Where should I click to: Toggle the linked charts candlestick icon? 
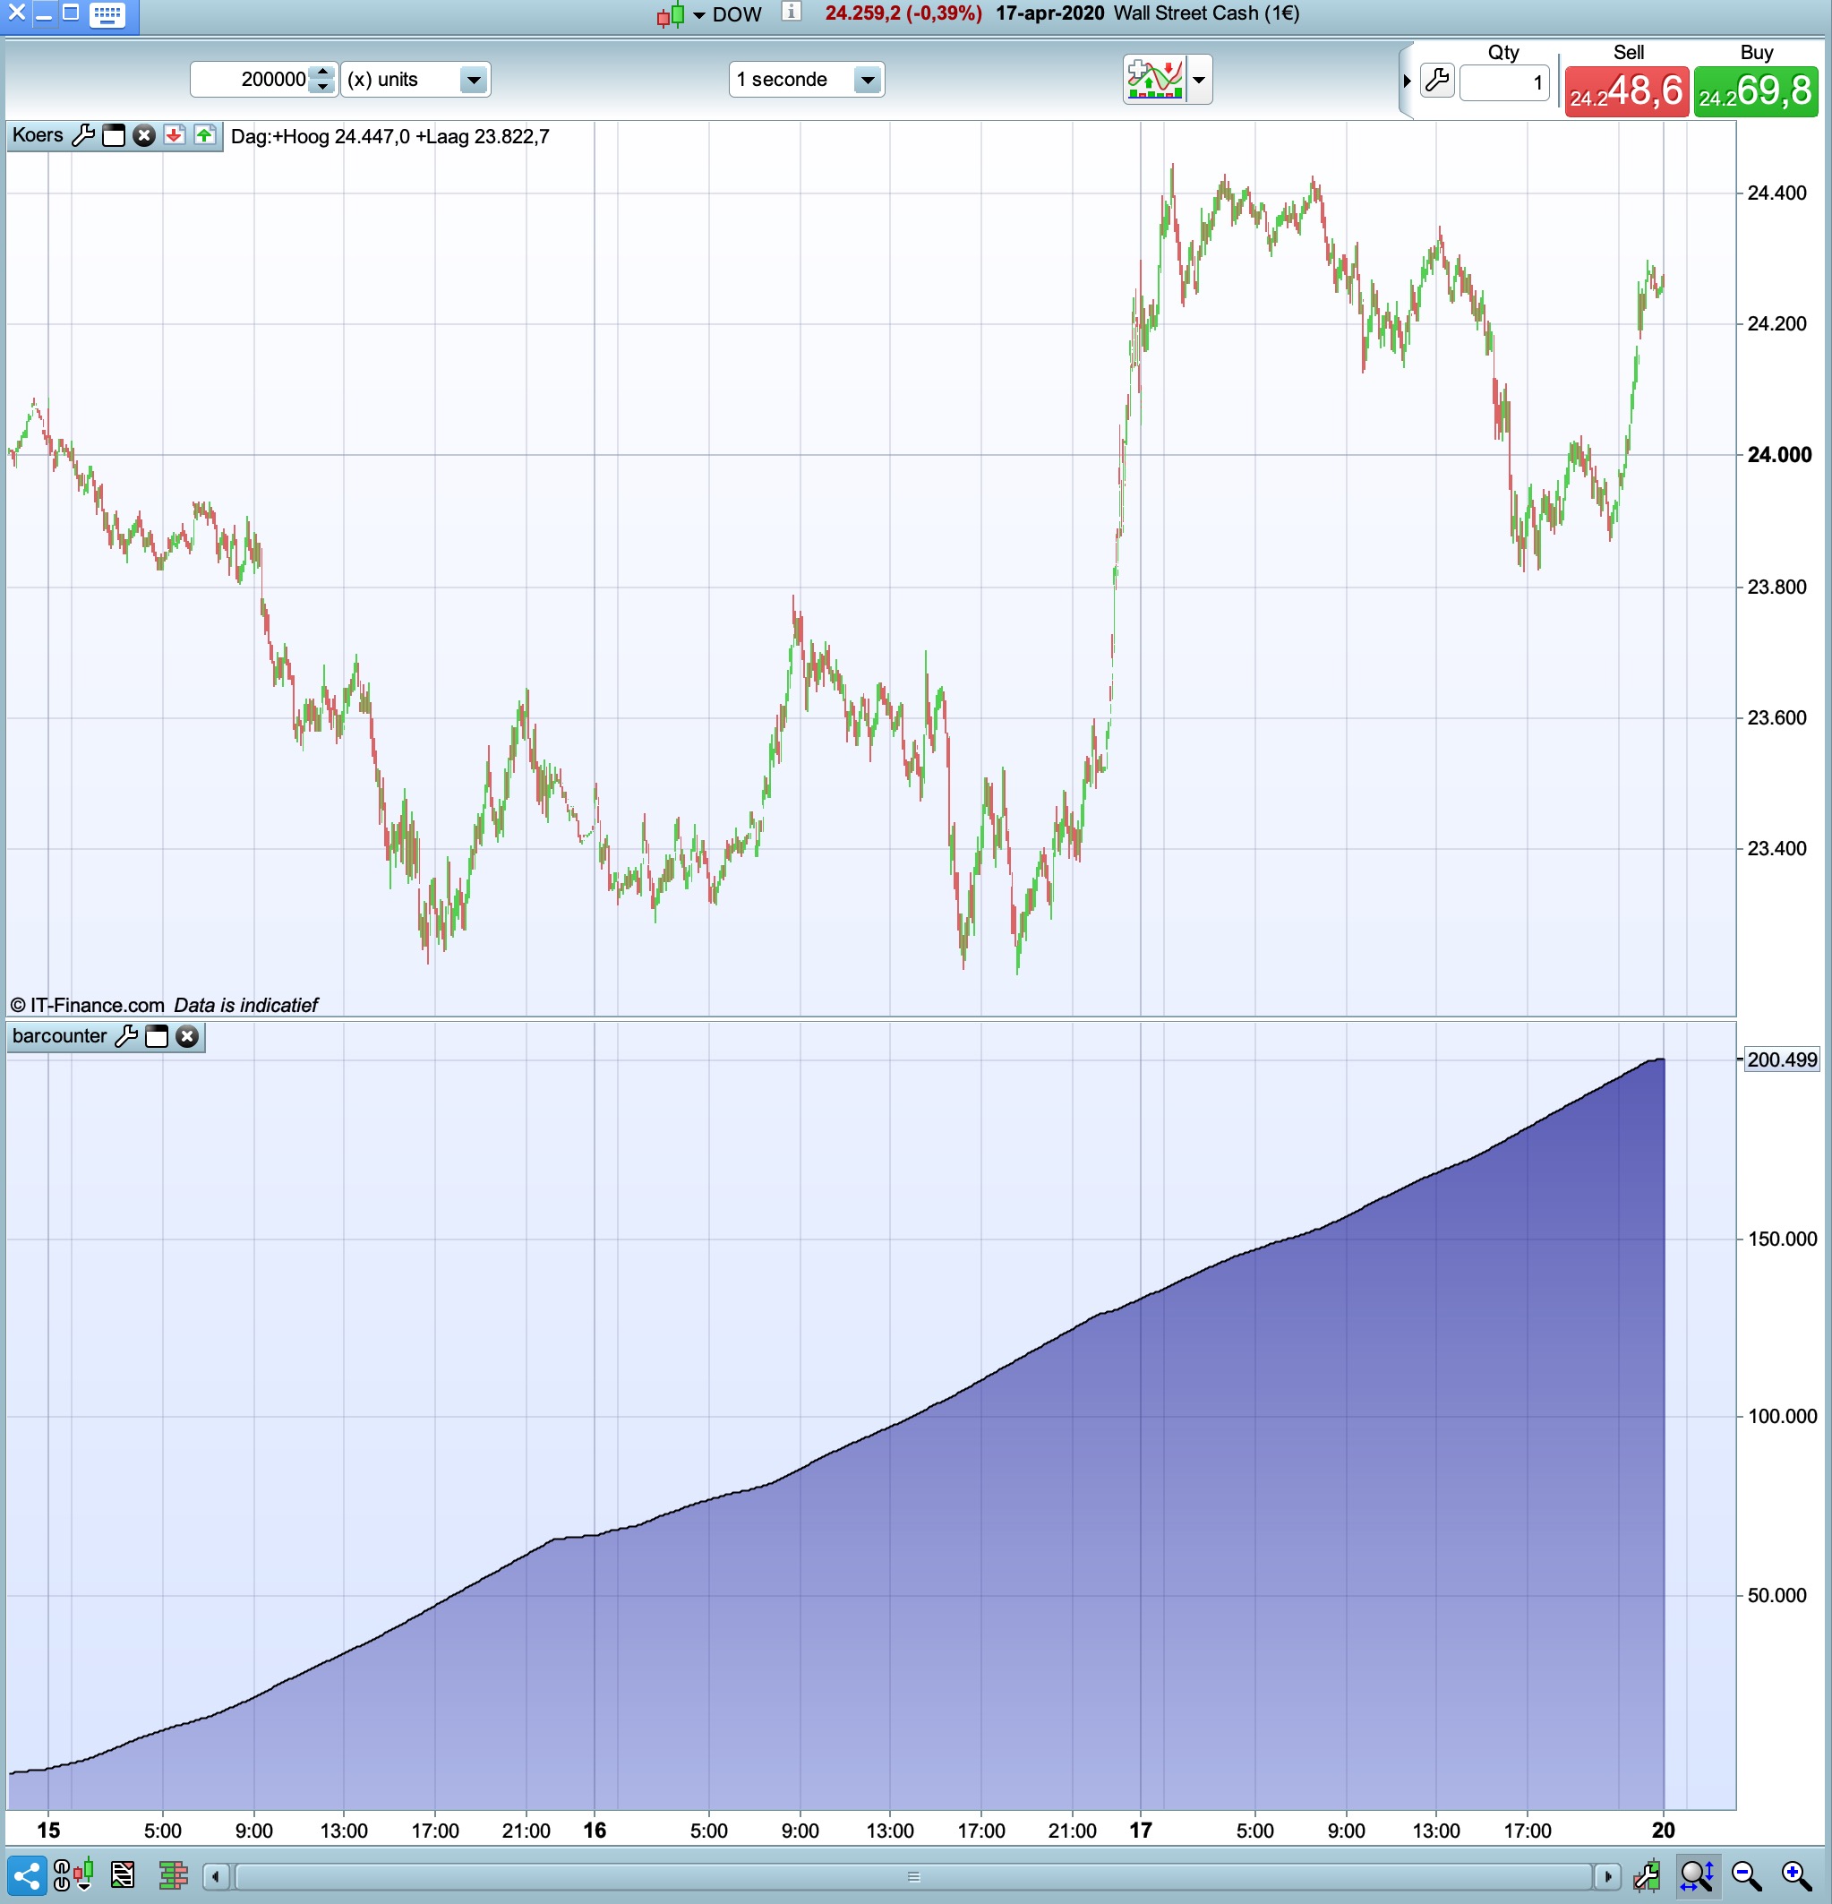(x=73, y=1874)
